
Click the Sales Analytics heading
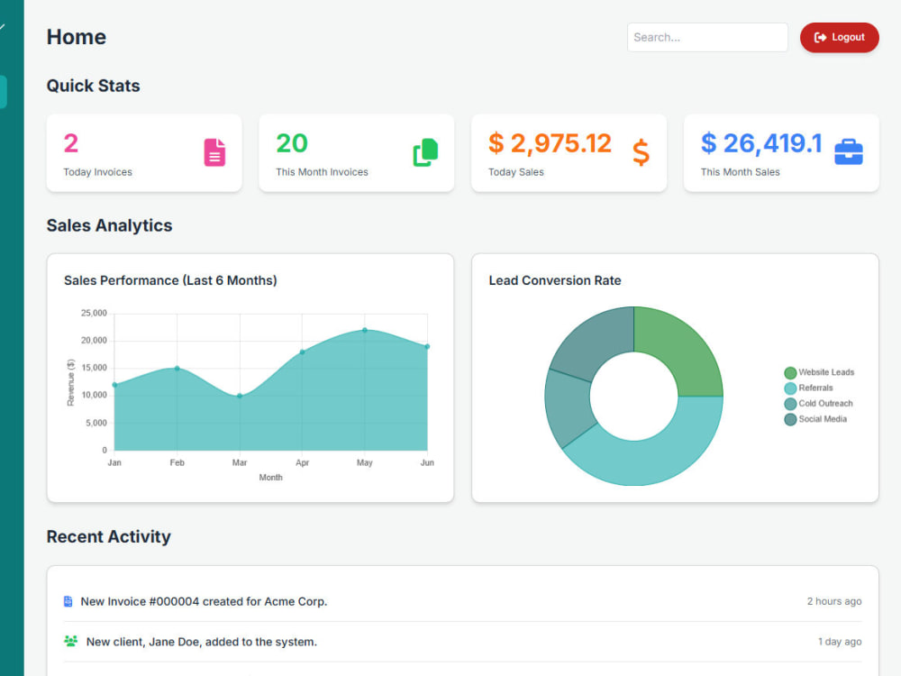pyautogui.click(x=109, y=225)
